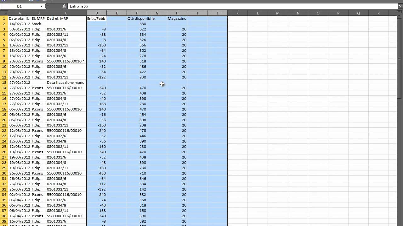Select row 13 header
The width and height of the screenshot is (403, 226).
click(4, 83)
